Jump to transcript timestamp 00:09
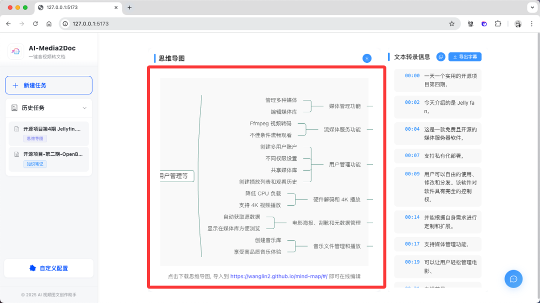Image resolution: width=540 pixels, height=303 pixels. point(412,174)
